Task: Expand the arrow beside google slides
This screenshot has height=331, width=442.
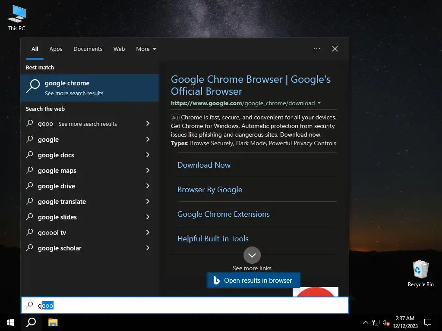Action: (148, 217)
